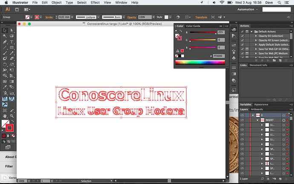Open the Symbols panel icon in dock
The height and width of the screenshot is (184, 294).
(233, 58)
